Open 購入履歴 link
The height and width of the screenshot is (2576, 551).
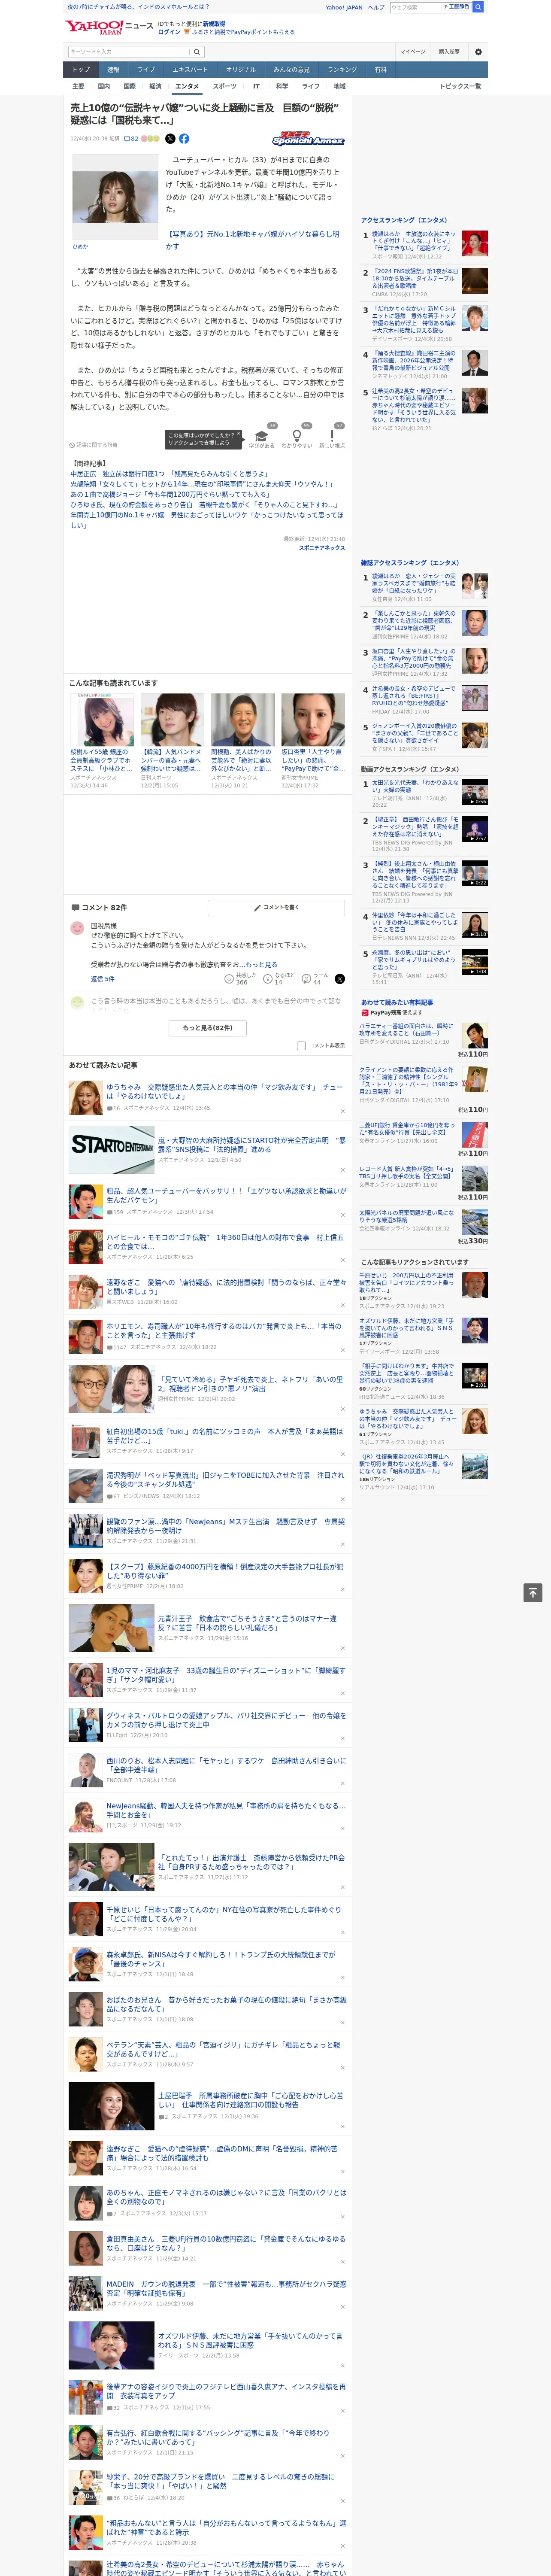coord(449,51)
